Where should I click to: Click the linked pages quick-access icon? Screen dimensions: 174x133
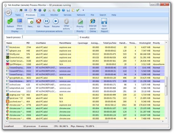(49, 10)
